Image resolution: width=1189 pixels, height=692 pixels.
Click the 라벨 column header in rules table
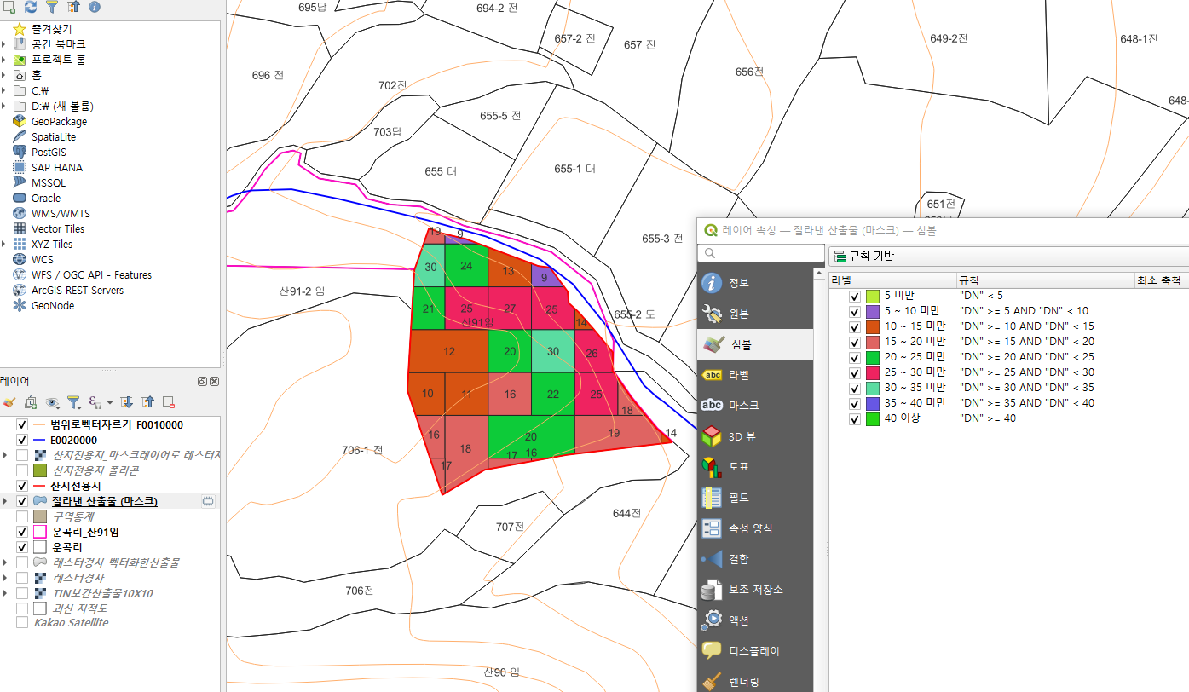[892, 280]
